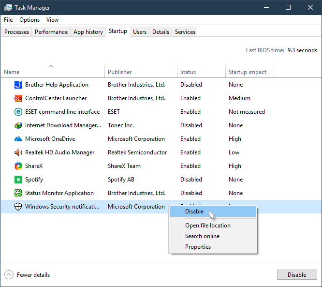Image resolution: width=322 pixels, height=287 pixels.
Task: Click the Disabled status for Spotify
Action: 191,180
